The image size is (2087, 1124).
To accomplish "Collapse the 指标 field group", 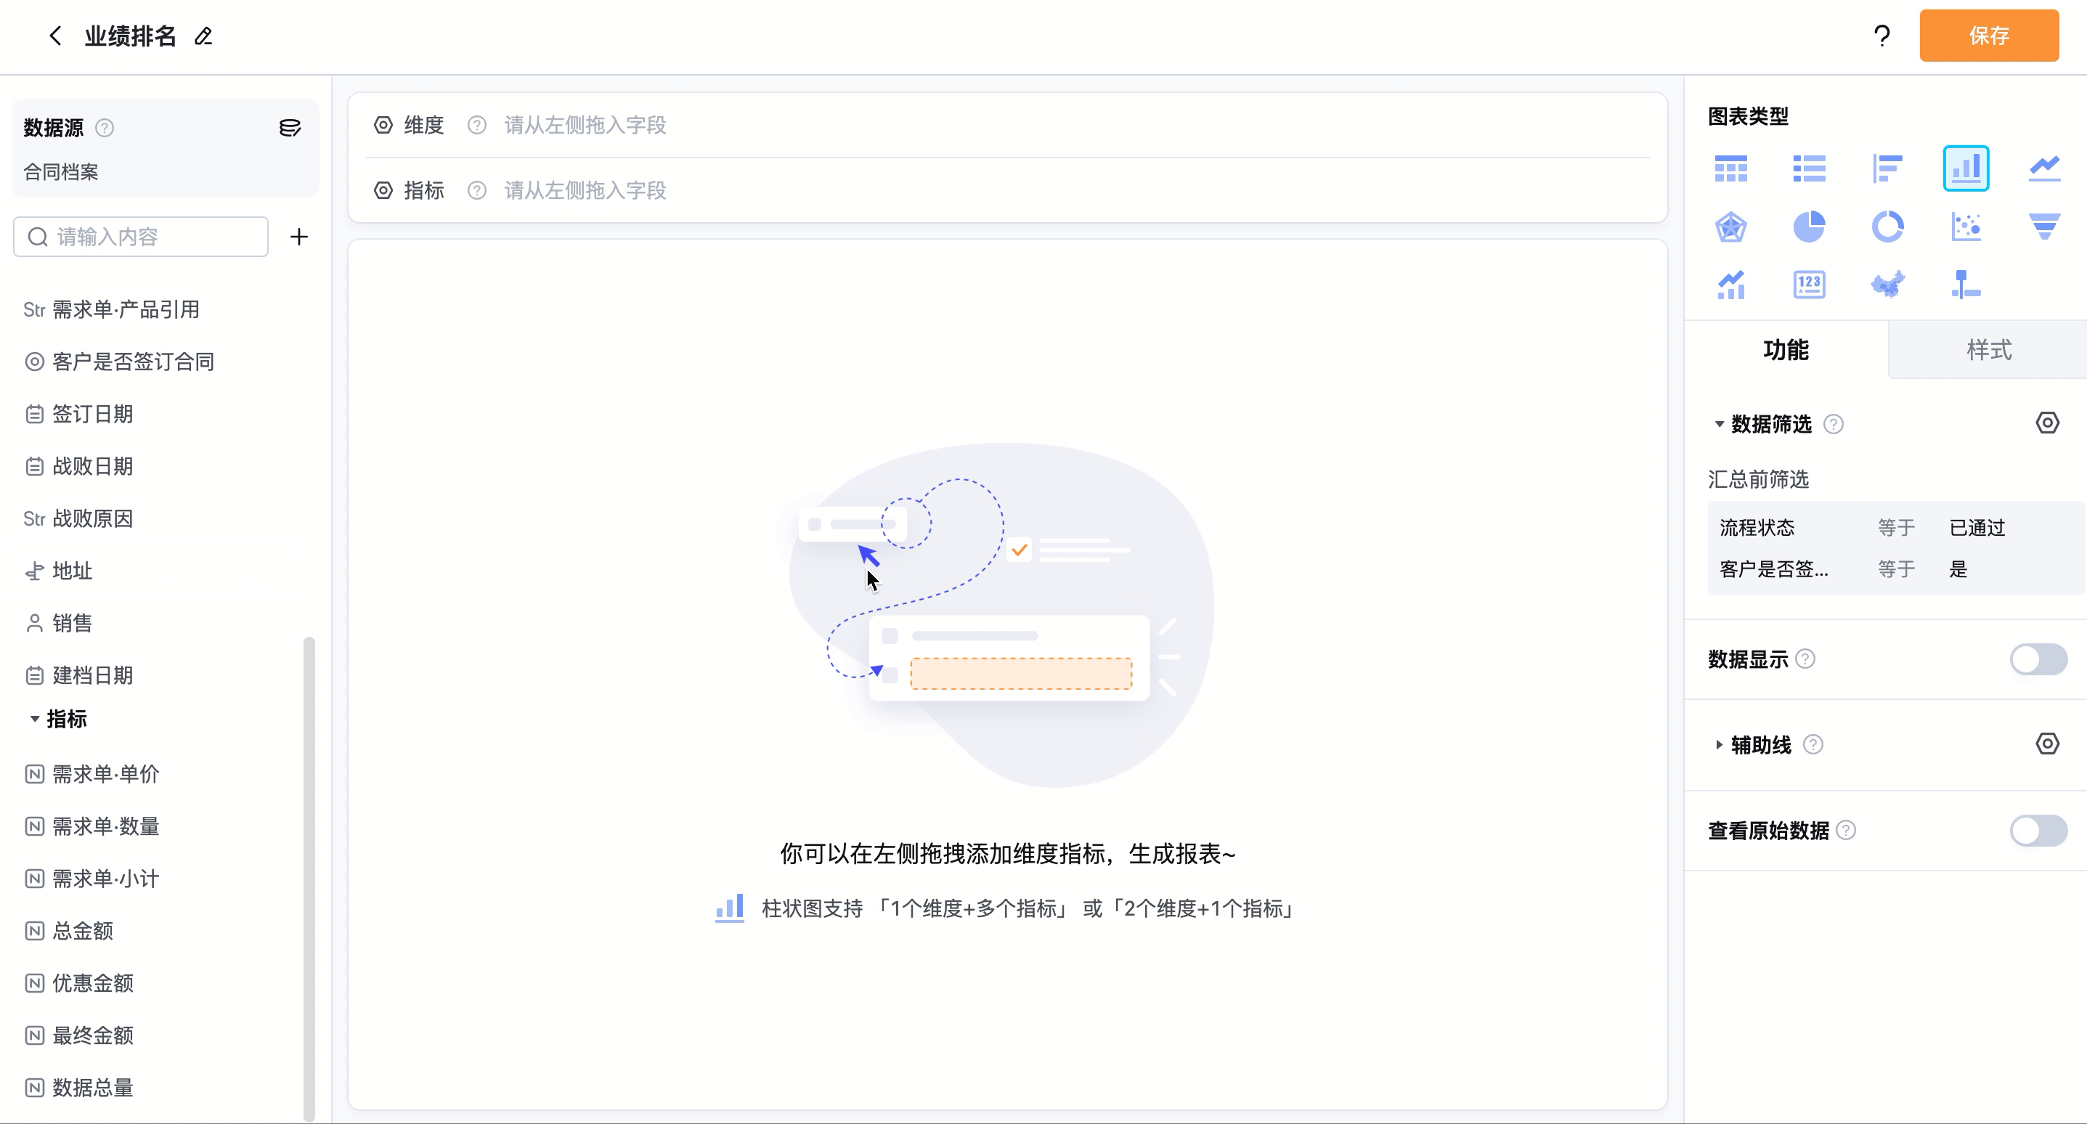I will 35,719.
